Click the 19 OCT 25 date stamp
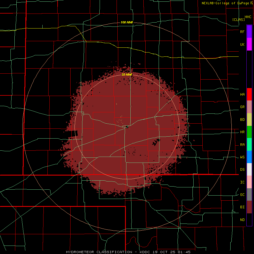 click(x=163, y=252)
